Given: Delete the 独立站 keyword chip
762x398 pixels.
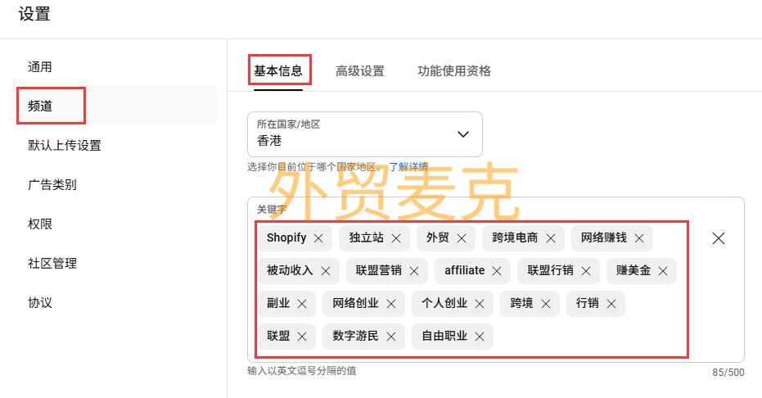Looking at the screenshot, I should pyautogui.click(x=396, y=238).
